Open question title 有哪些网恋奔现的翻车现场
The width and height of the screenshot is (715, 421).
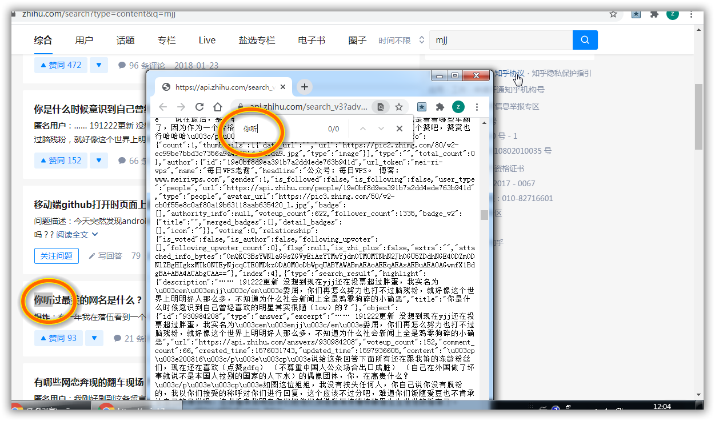coord(89,382)
